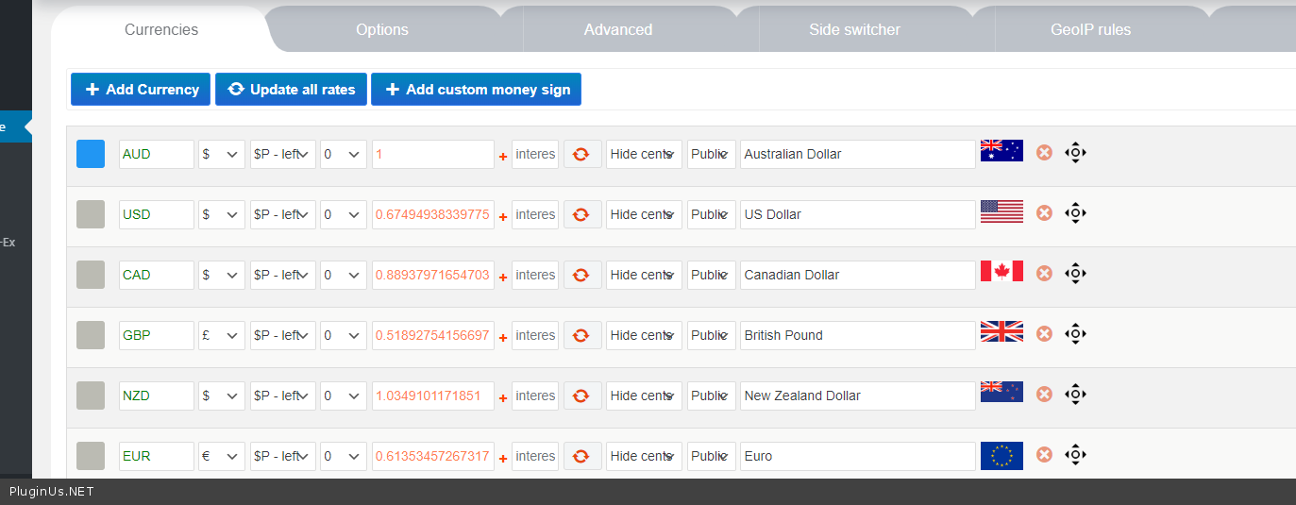The image size is (1296, 505).
Task: Set USD as the default currency
Action: pos(91,214)
